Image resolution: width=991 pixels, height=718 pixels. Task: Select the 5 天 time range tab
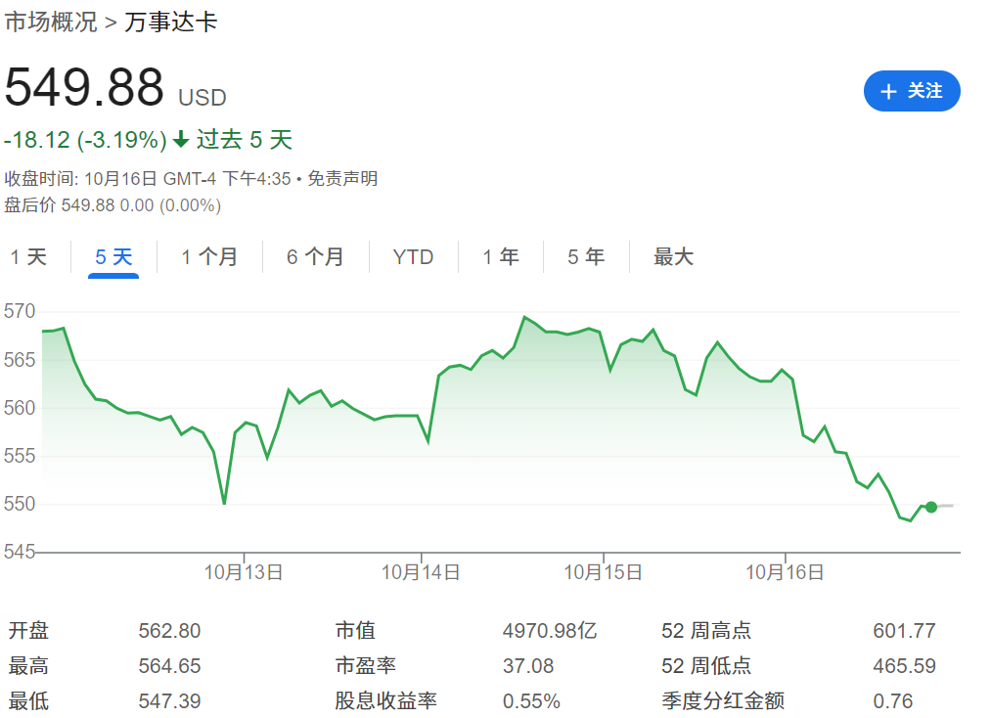click(x=113, y=257)
